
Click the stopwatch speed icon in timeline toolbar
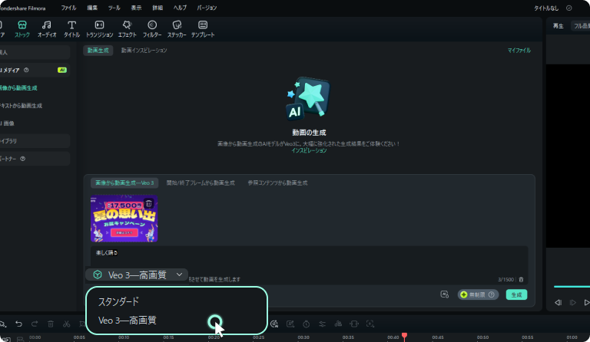[307, 324]
